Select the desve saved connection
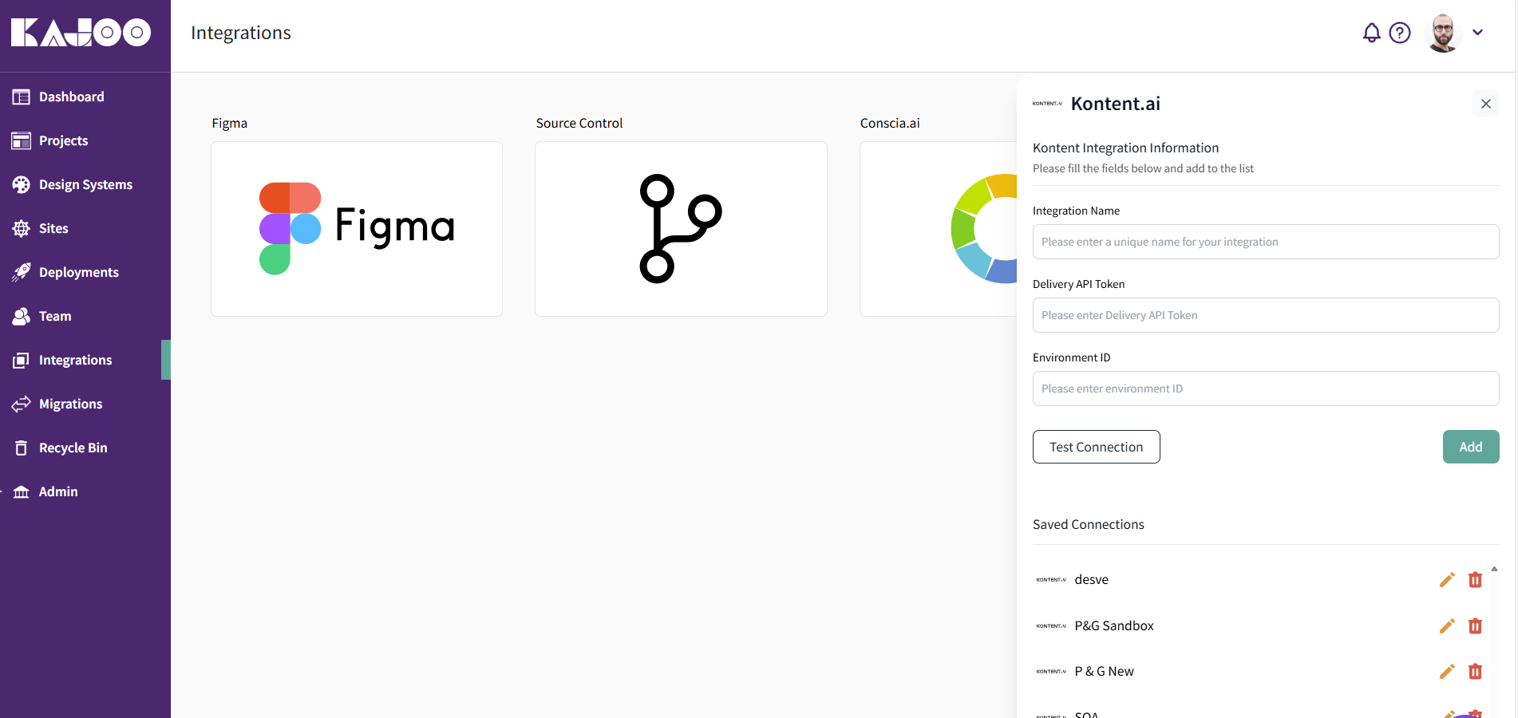The width and height of the screenshot is (1518, 718). pos(1091,580)
